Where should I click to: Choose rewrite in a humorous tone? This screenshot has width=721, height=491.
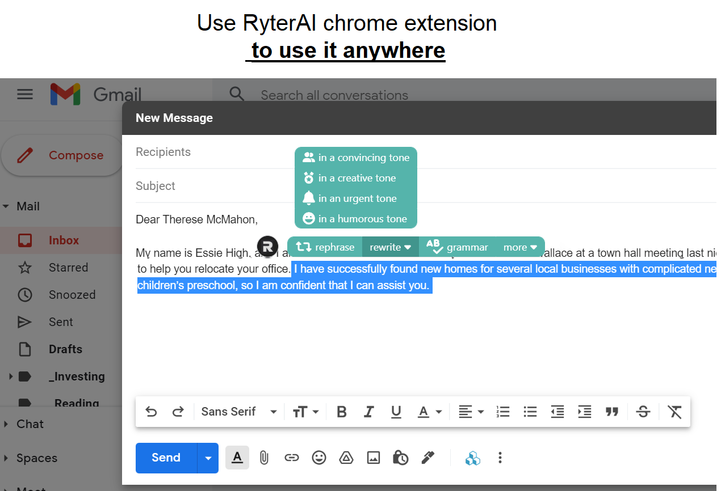point(356,219)
